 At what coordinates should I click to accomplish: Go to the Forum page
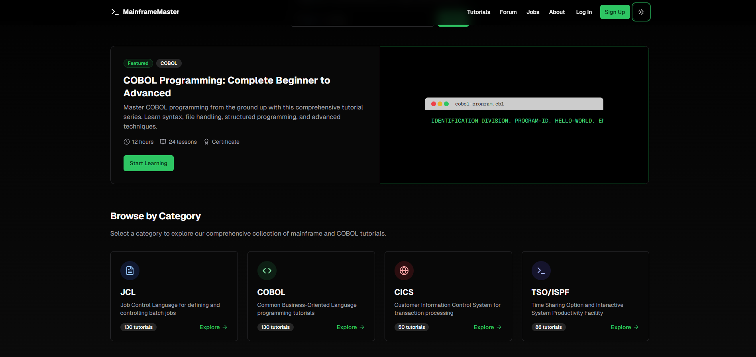508,12
